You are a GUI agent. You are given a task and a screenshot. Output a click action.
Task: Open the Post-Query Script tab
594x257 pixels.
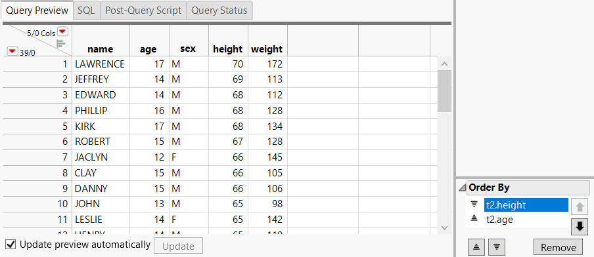[144, 10]
